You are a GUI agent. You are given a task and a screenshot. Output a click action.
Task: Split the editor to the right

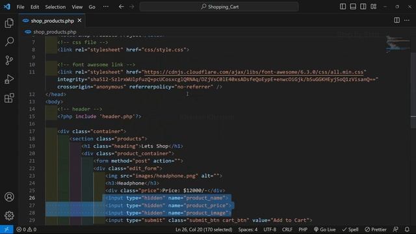[396, 20]
